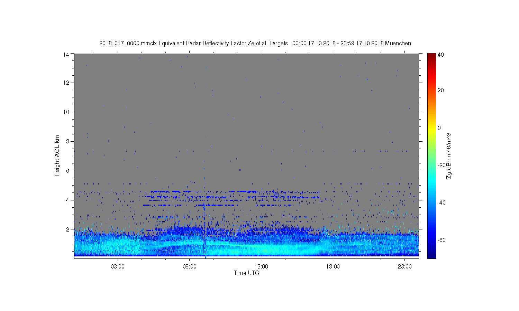Click the colorbar tick label 20
Screen dimensions: 519x311
click(441, 91)
